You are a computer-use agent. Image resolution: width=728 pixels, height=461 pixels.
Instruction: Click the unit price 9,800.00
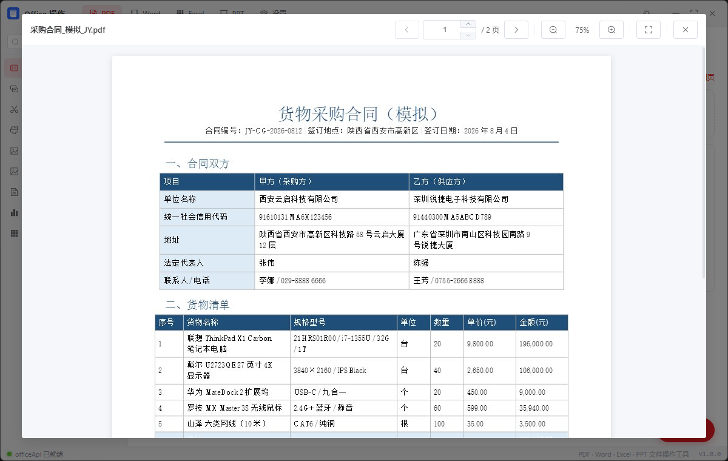coord(480,344)
